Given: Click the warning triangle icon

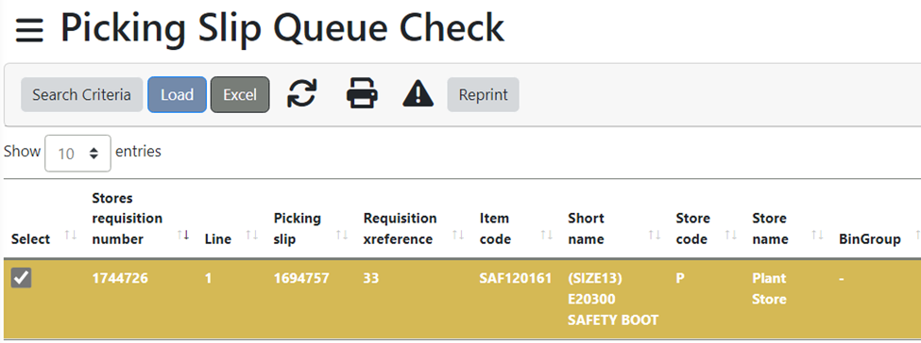Looking at the screenshot, I should pyautogui.click(x=418, y=94).
